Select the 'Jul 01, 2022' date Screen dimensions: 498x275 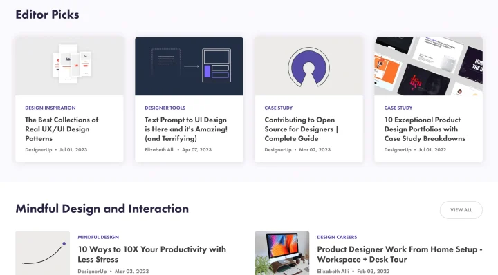432,150
